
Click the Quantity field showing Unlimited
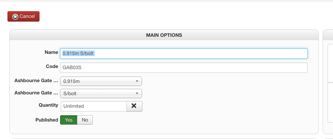94,106
